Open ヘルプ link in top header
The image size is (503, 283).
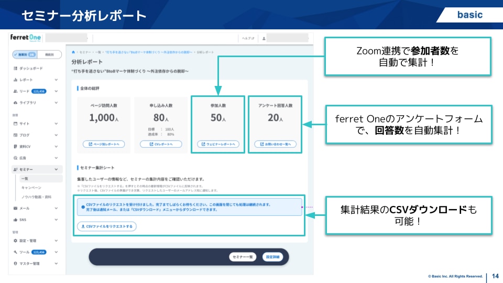click(247, 38)
